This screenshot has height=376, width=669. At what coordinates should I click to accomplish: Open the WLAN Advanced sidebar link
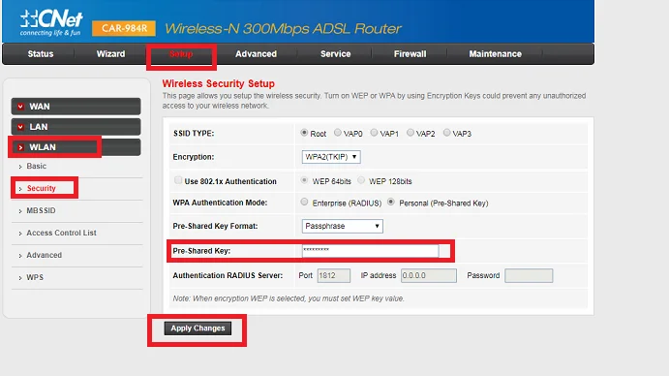click(44, 255)
